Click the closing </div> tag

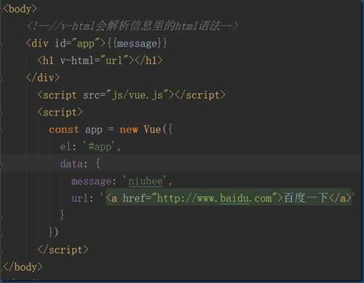(x=43, y=78)
